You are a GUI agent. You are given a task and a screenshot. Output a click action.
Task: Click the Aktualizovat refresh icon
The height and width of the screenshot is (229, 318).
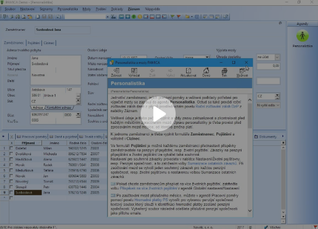pyautogui.click(x=188, y=72)
